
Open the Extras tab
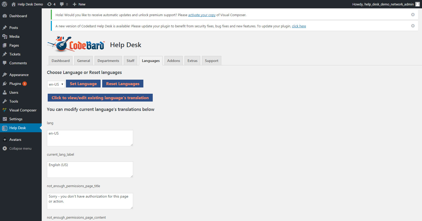pyautogui.click(x=192, y=61)
